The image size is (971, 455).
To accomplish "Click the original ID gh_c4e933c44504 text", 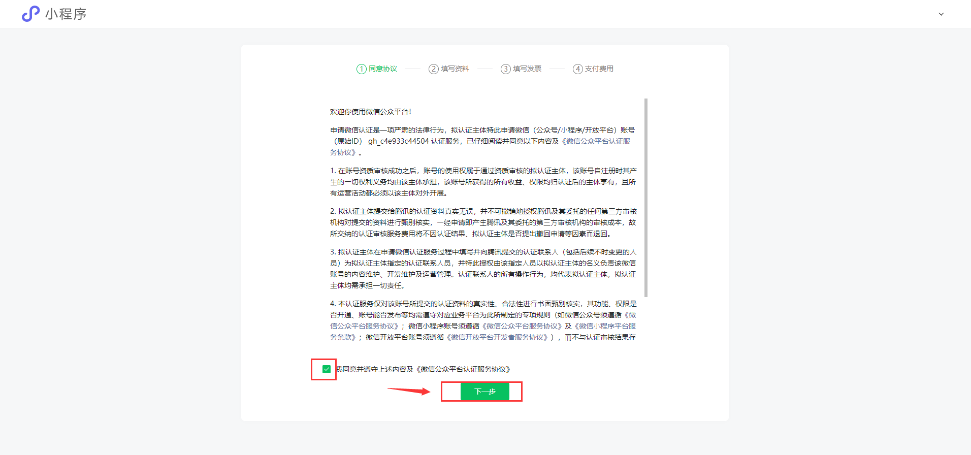I will click(x=399, y=141).
